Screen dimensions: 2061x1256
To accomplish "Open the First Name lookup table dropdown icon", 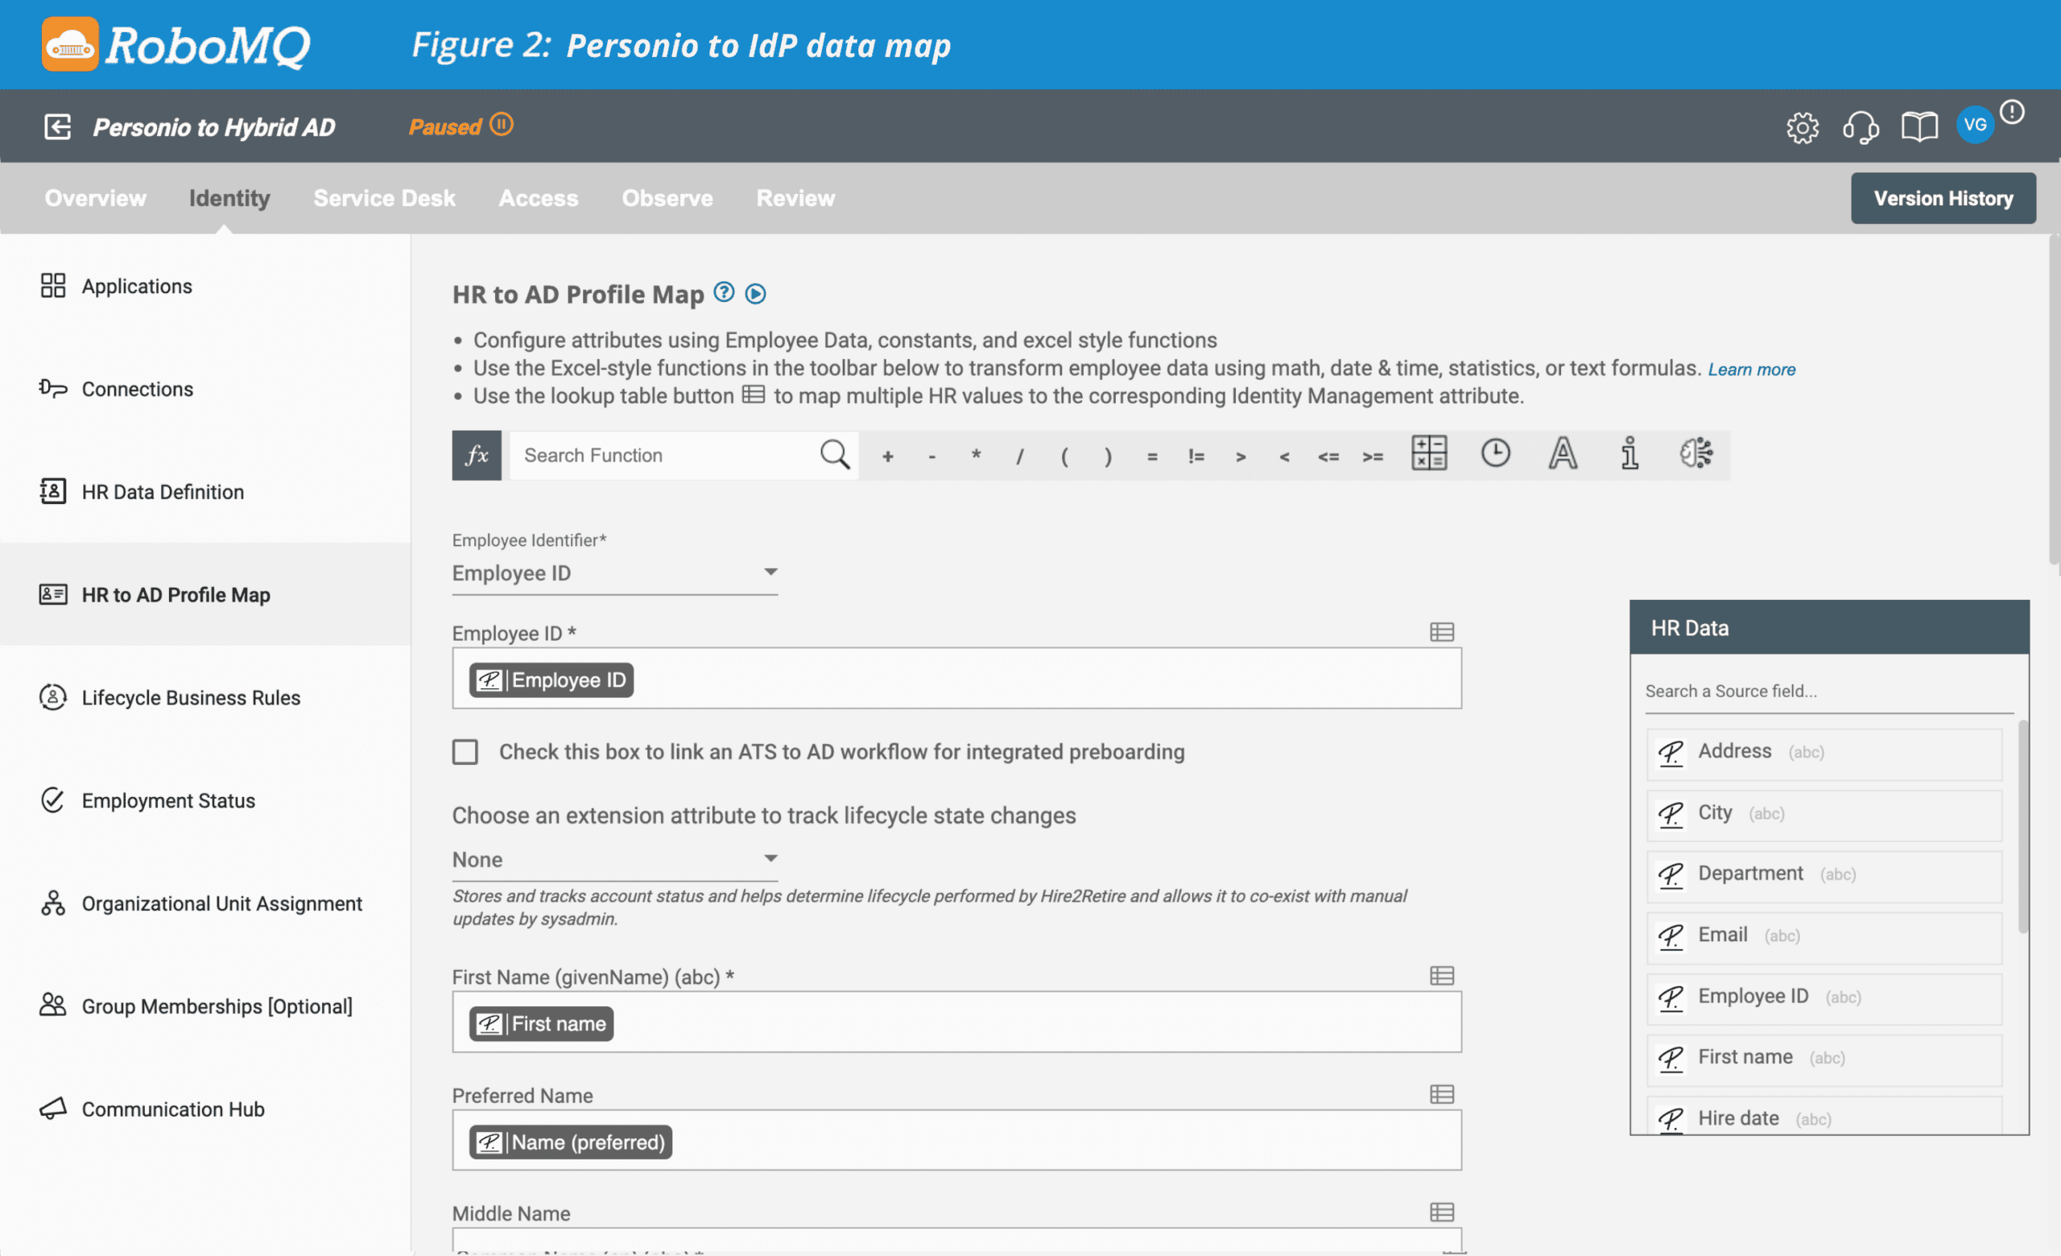I will (1443, 975).
